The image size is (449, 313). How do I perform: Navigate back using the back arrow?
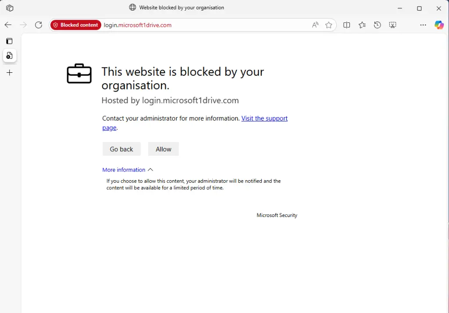click(8, 25)
